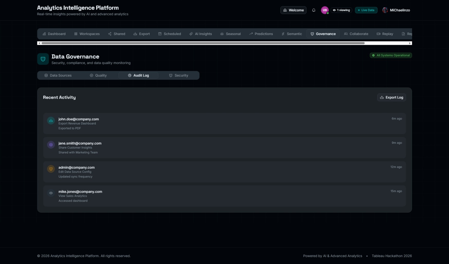Screen dimensions: 449x264
Task: Open the Semantic tab
Action: coord(292,34)
